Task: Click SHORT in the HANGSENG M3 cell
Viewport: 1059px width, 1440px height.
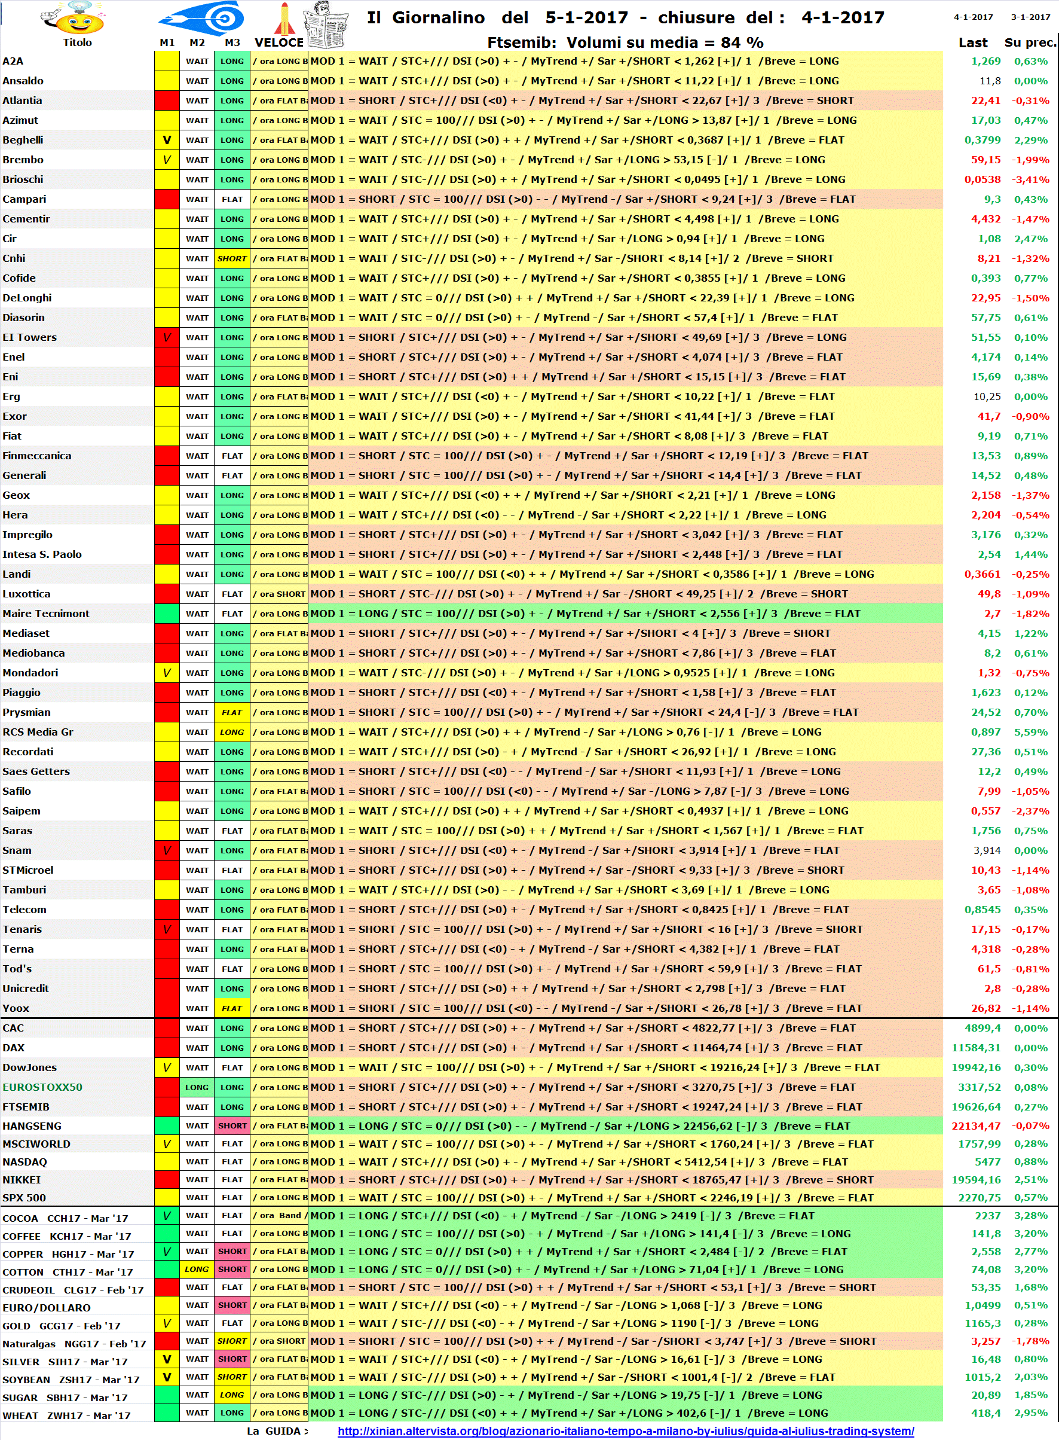Action: 232,1125
